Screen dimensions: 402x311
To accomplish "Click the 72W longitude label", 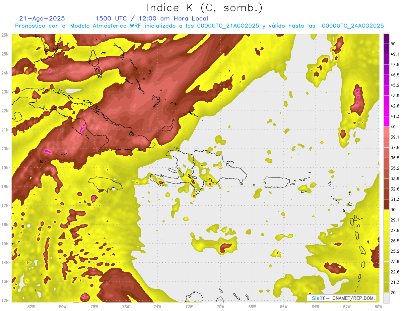I will tap(189, 307).
